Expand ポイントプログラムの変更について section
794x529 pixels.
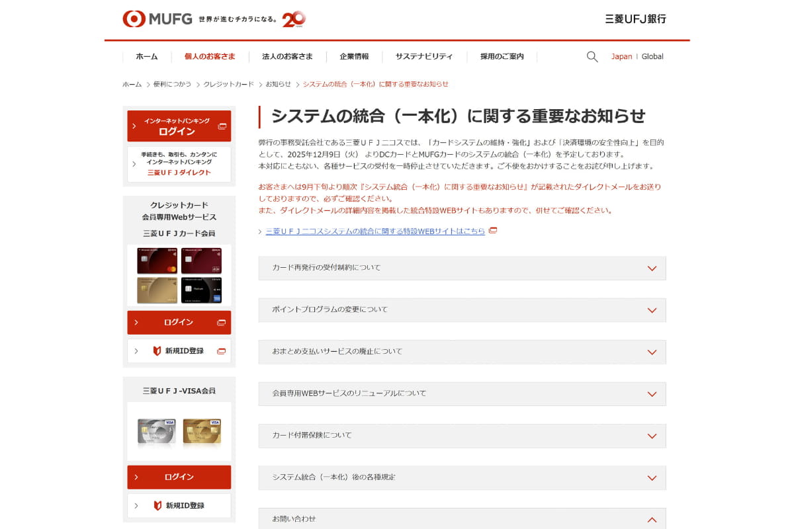tap(462, 309)
